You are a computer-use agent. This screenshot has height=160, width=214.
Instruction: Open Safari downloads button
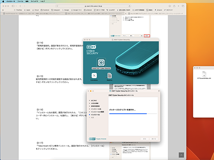point(169,6)
